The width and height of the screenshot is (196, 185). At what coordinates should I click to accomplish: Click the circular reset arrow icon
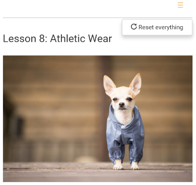click(134, 27)
